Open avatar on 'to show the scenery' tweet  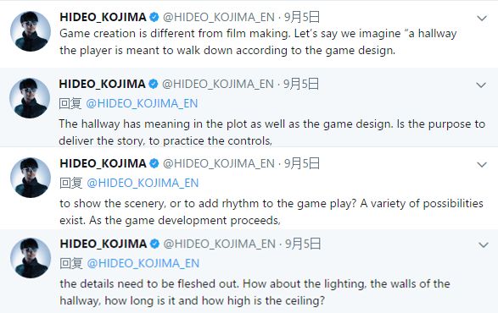coord(31,178)
